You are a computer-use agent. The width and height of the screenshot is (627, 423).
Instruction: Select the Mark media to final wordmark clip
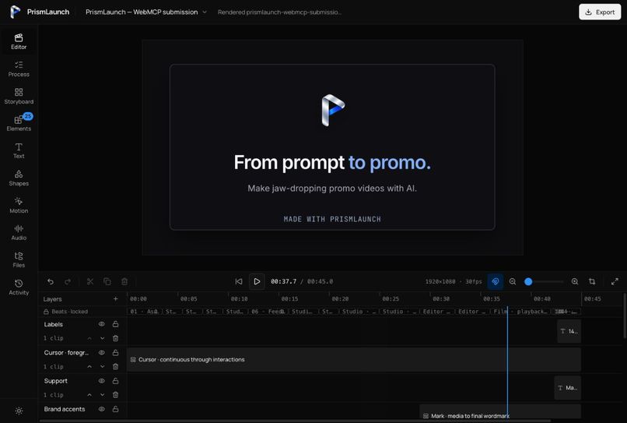500,414
